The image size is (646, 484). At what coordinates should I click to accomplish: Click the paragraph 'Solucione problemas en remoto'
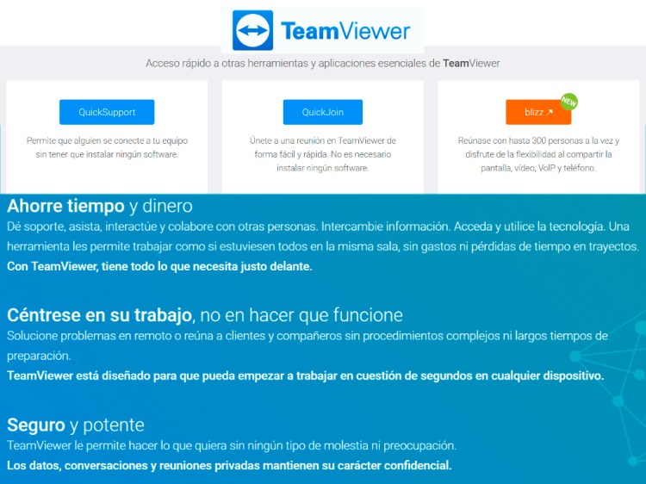pyautogui.click(x=307, y=345)
